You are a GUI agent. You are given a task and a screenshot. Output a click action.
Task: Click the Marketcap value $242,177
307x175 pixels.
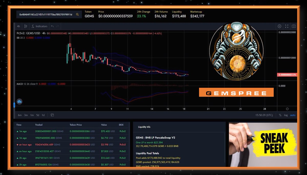tap(197, 16)
